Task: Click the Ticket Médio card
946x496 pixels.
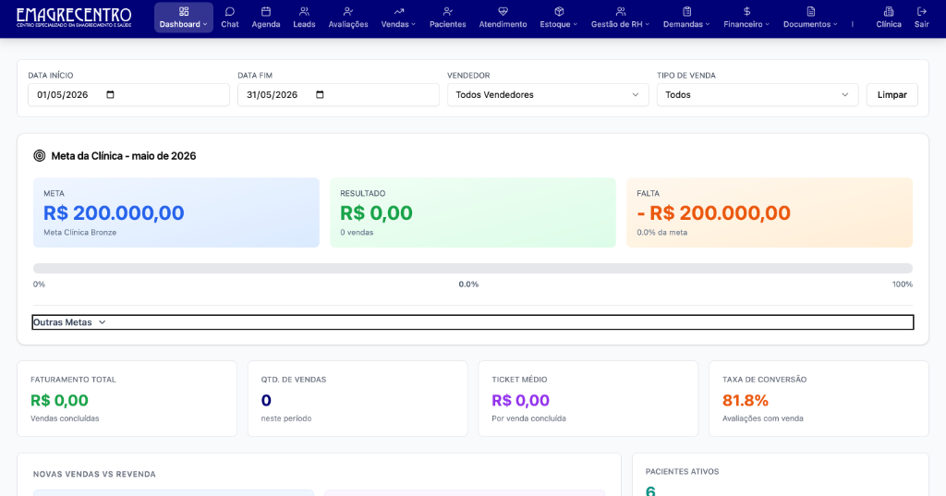Action: coord(588,399)
